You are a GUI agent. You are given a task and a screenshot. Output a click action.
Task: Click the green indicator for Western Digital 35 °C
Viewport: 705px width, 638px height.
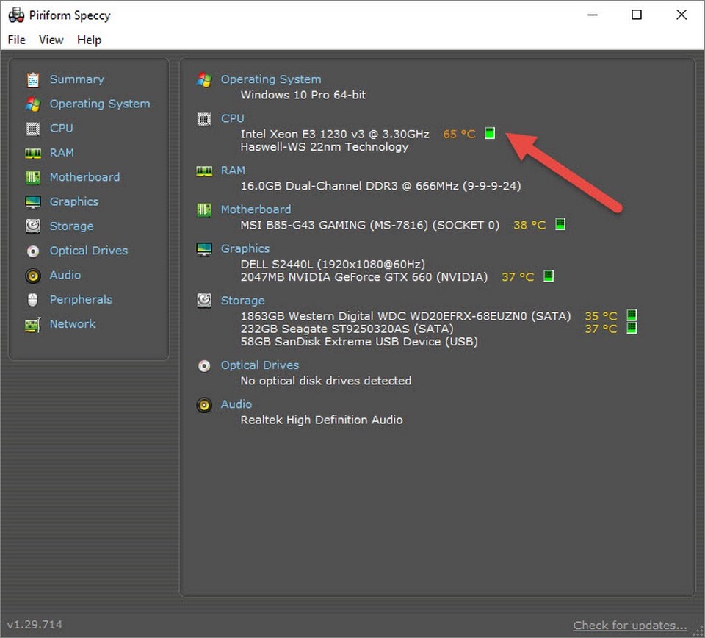(632, 315)
